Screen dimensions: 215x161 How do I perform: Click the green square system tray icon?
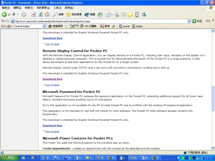(x=182, y=158)
